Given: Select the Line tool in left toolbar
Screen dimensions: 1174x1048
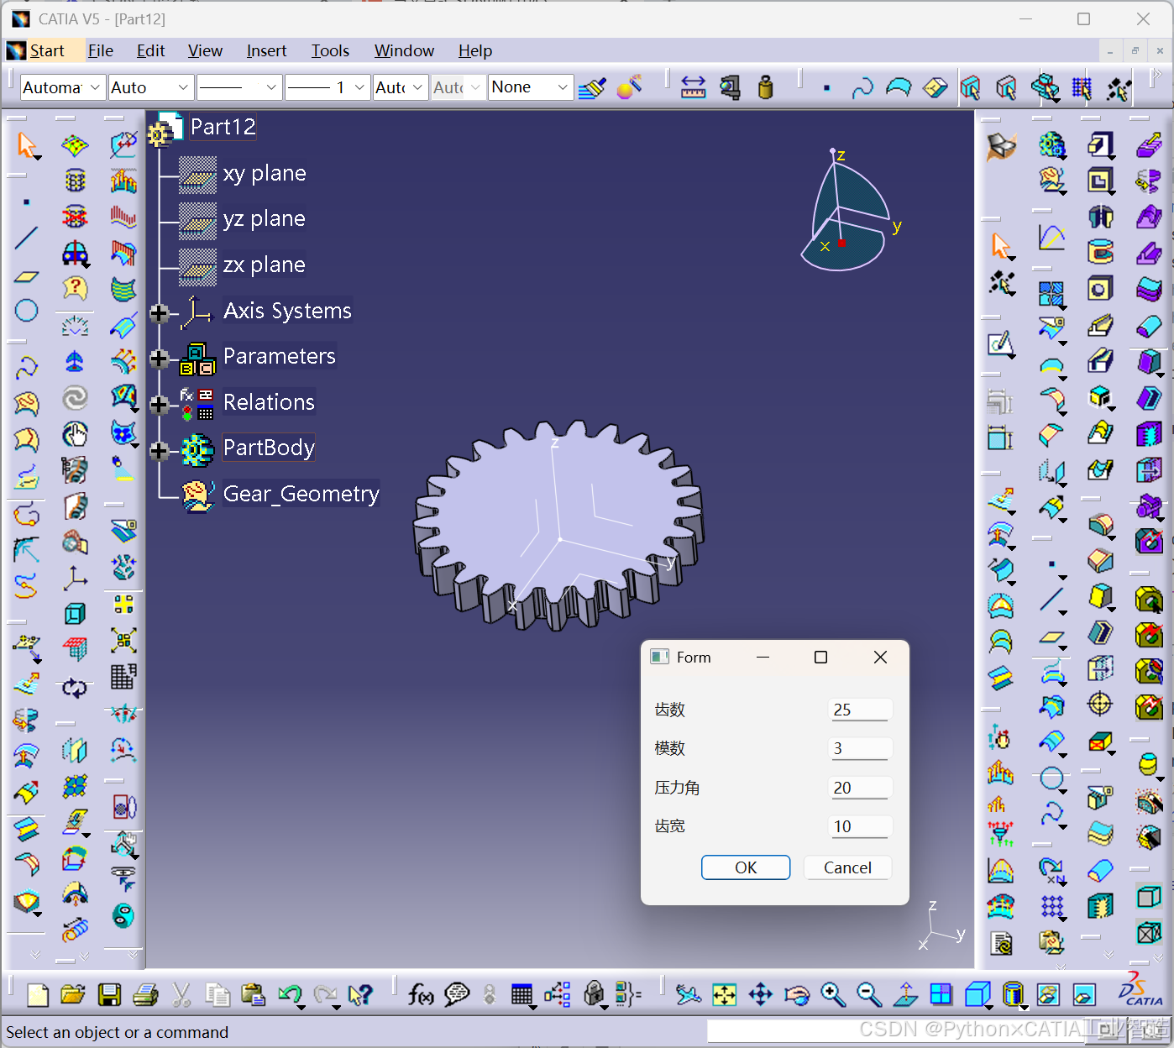Looking at the screenshot, I should [27, 238].
